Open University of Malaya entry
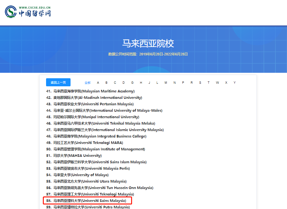287x209 pixels. pos(77,175)
